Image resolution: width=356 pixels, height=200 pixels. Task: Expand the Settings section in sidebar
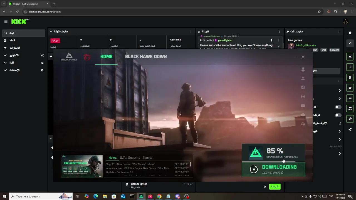(5, 70)
